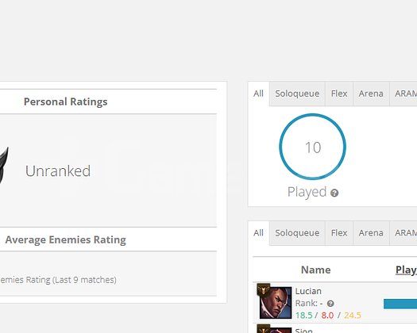Viewport: 417px width, 333px height.
Task: Click Lucian's 24.5 assists value
Action: [x=353, y=316]
